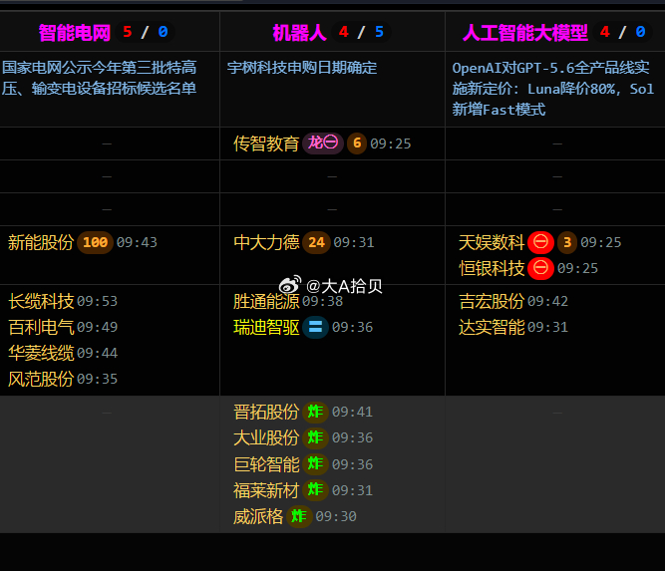Click the red minus icon beside 恒银科技
The height and width of the screenshot is (571, 665).
point(540,268)
